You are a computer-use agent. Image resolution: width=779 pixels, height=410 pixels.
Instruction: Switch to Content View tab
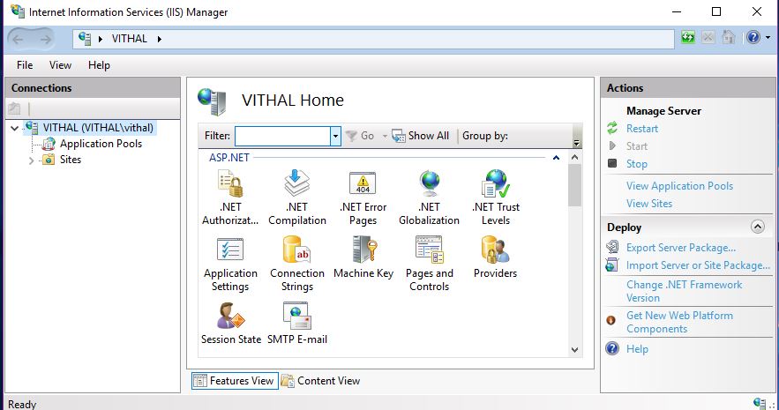coord(321,381)
